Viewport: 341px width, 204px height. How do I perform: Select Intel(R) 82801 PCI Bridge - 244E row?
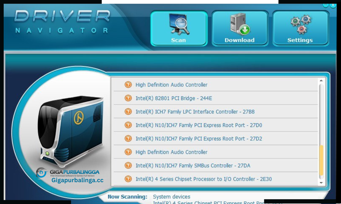(216, 98)
